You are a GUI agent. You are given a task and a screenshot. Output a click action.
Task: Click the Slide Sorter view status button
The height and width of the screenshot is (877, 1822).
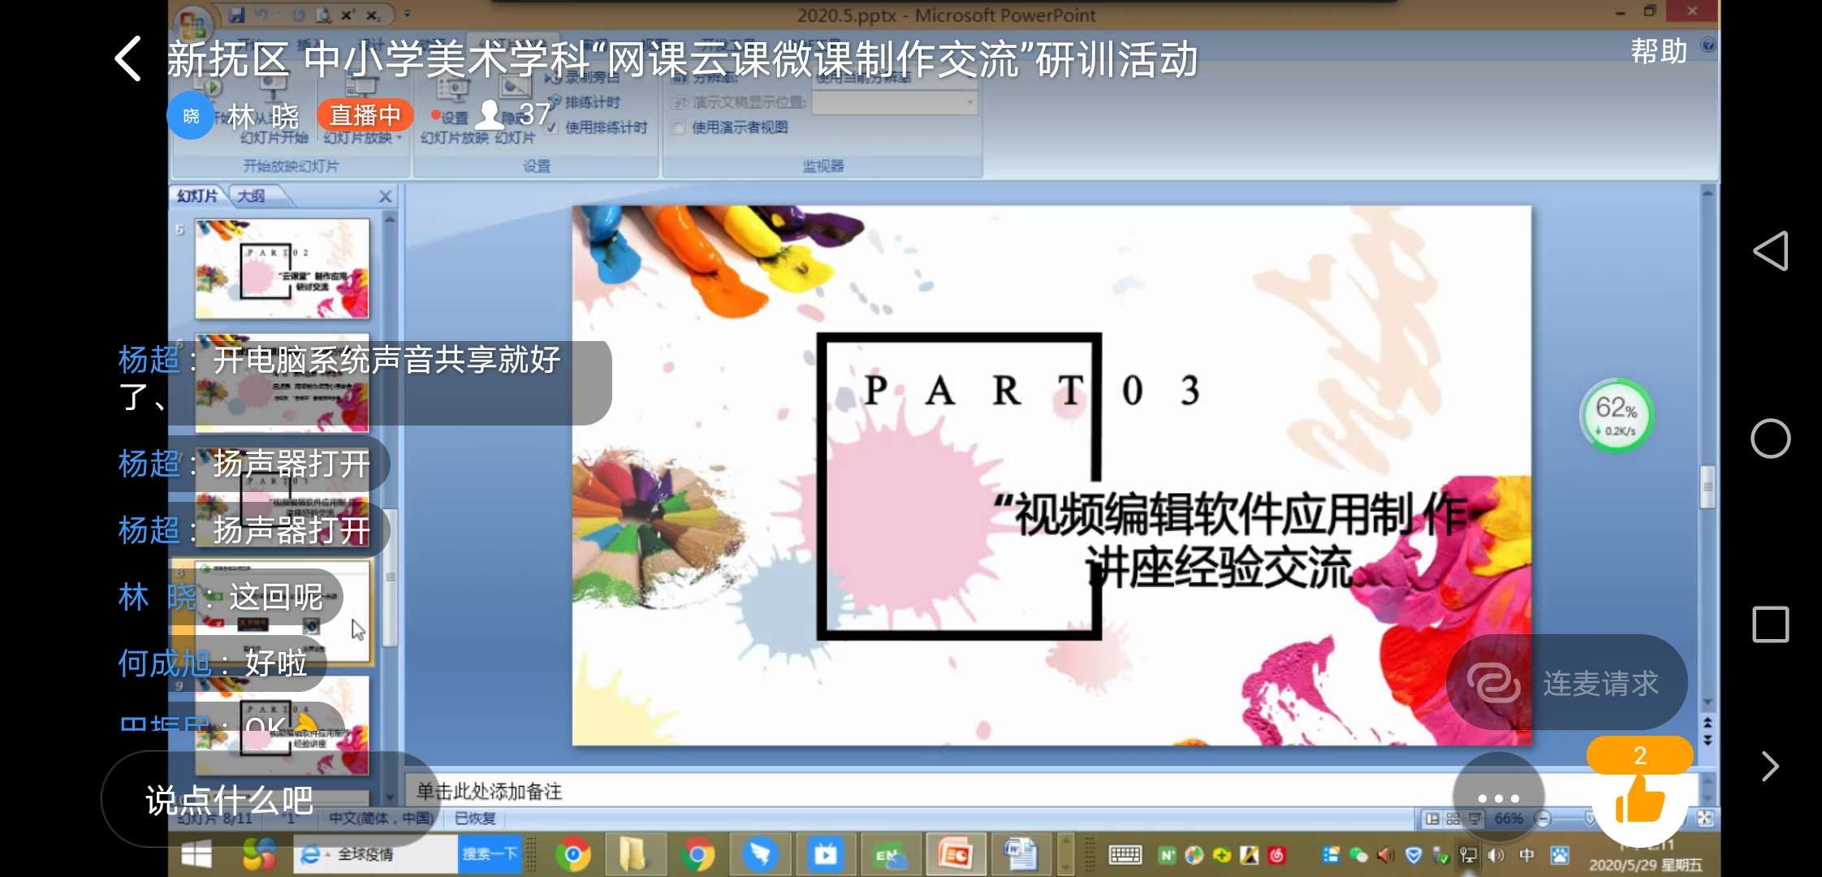coord(1453,819)
